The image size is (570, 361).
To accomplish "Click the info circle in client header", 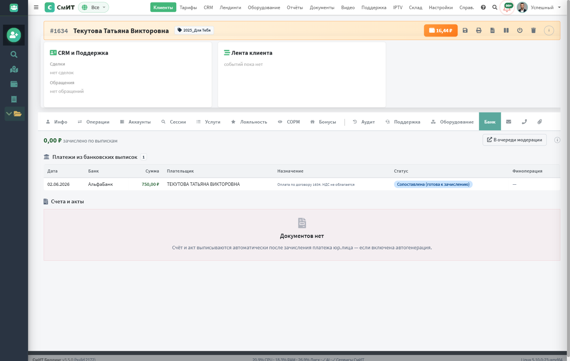I will [549, 30].
